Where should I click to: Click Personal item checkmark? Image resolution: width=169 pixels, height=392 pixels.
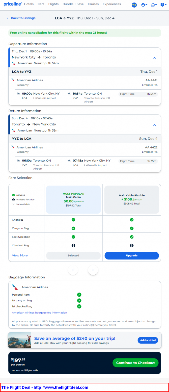pos(79,295)
